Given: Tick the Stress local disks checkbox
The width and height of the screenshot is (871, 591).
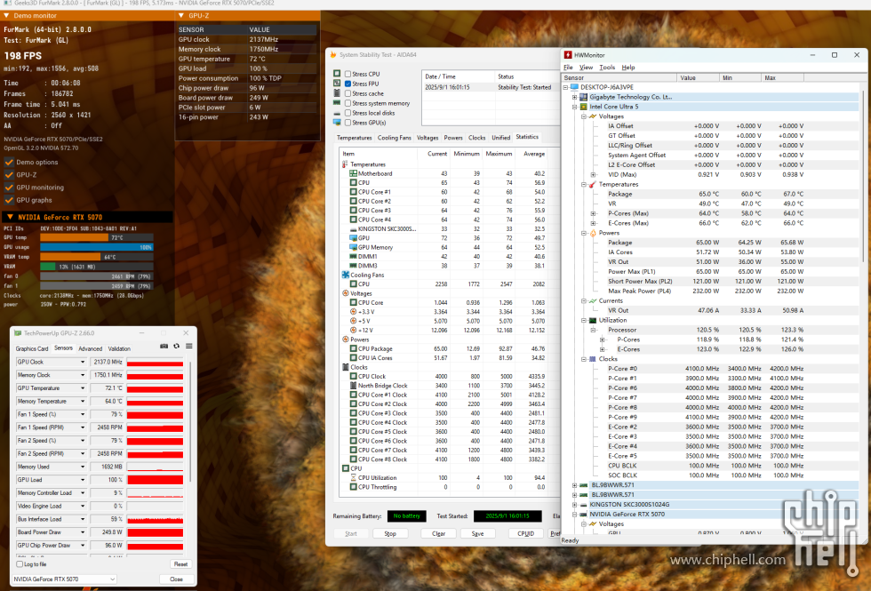Looking at the screenshot, I should (x=348, y=113).
